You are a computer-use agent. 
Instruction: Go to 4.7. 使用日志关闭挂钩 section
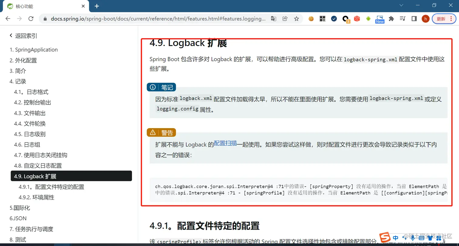[41, 155]
